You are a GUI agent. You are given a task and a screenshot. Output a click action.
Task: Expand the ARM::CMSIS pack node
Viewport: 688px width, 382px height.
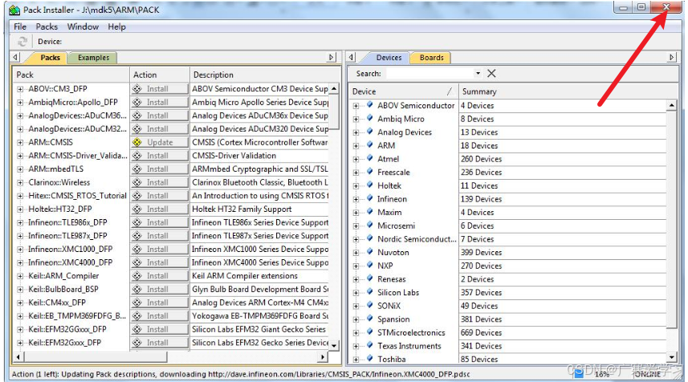coord(20,143)
